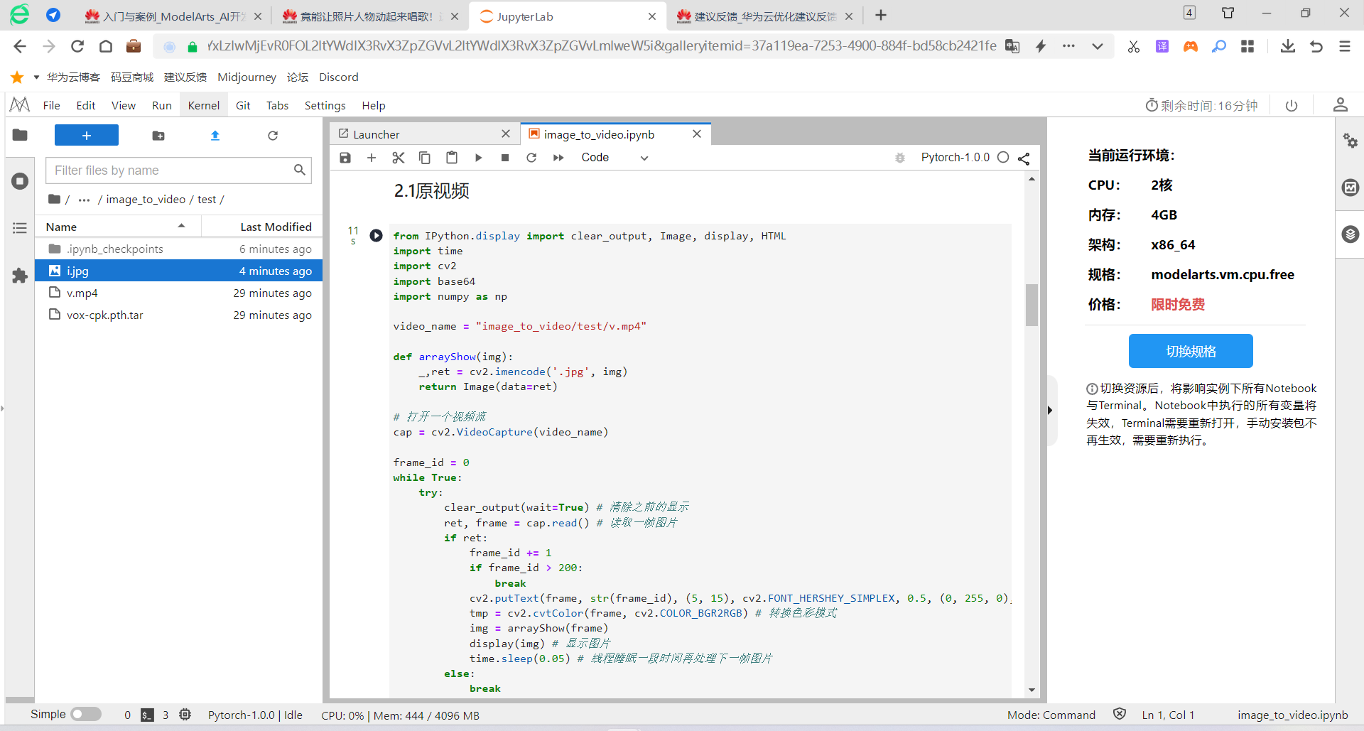Run the selected cell using play icon
Image resolution: width=1364 pixels, height=731 pixels.
pos(478,158)
